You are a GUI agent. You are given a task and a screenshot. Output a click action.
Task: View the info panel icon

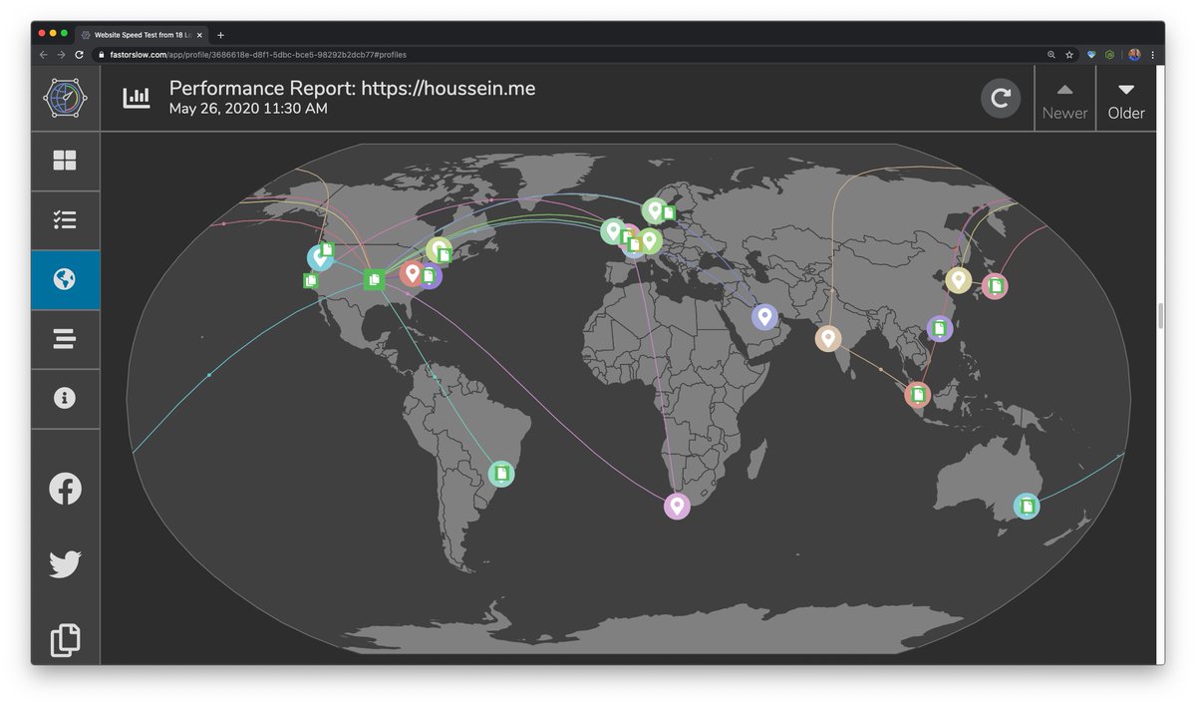pyautogui.click(x=64, y=398)
